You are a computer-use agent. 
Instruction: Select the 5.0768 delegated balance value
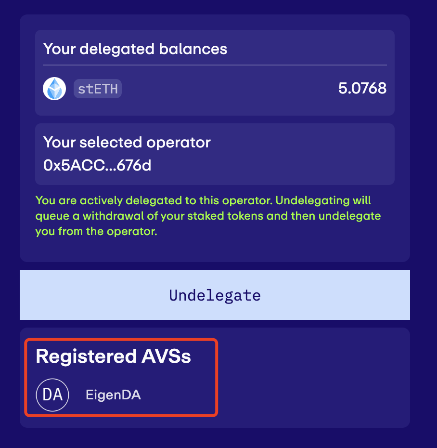pos(362,88)
